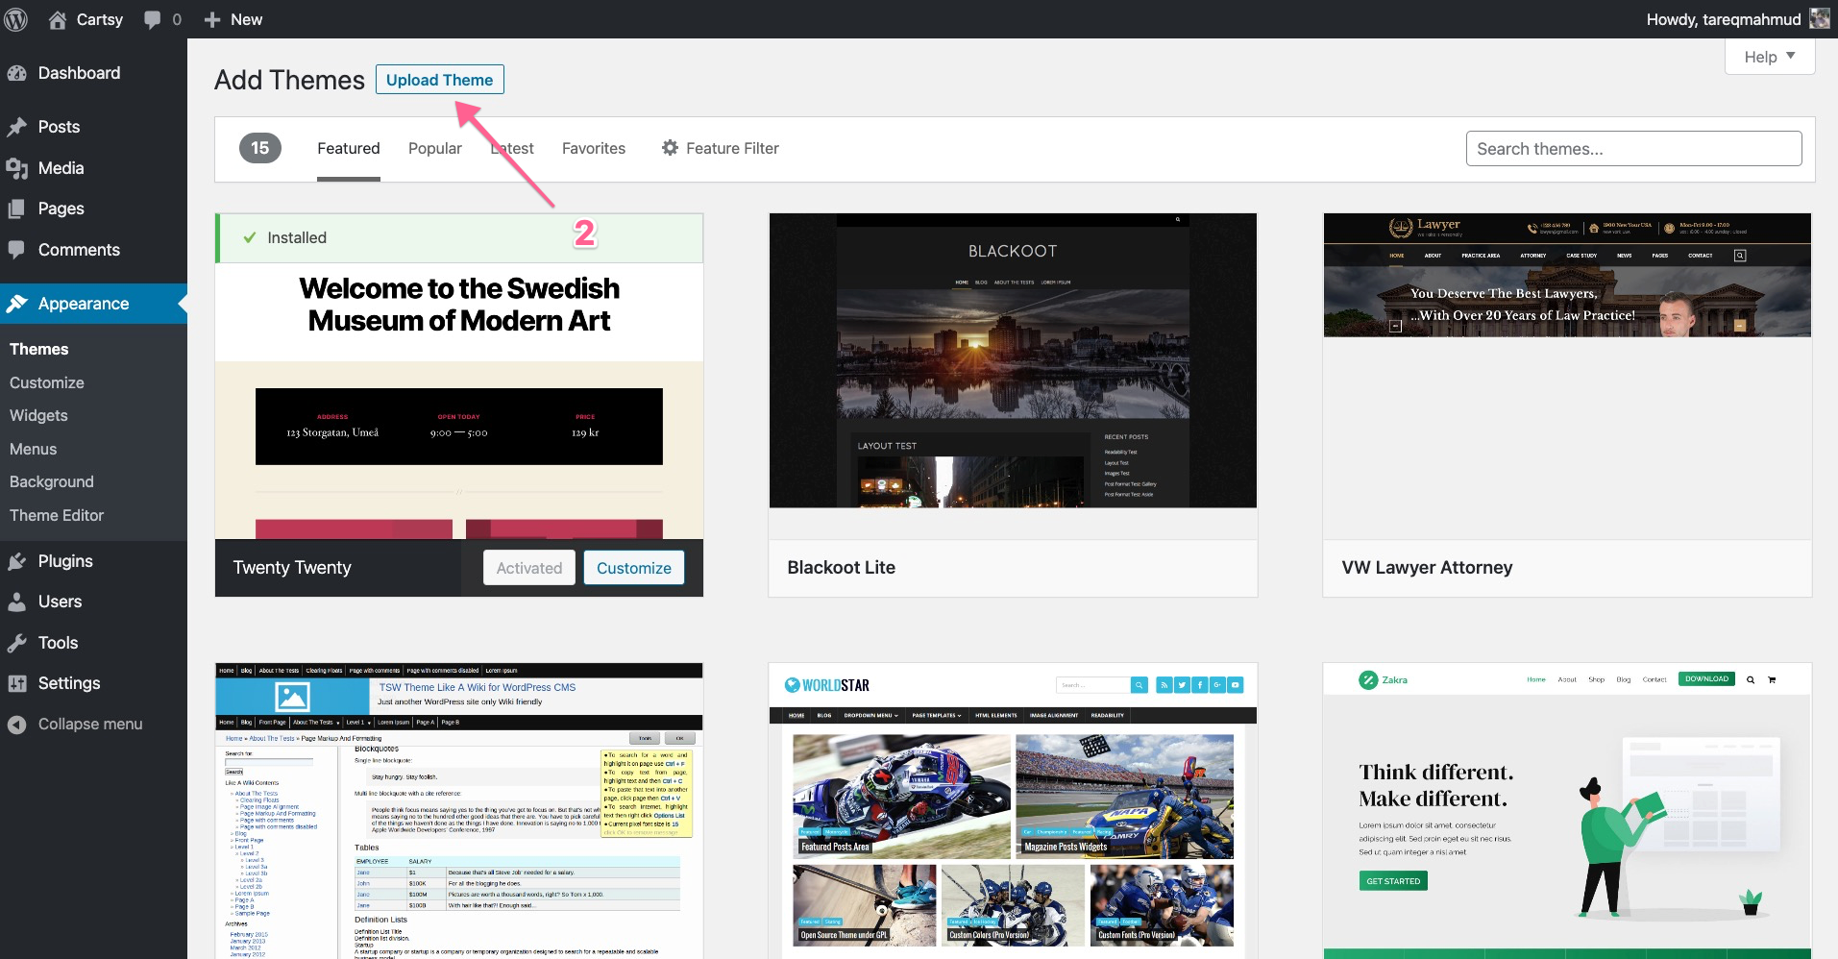1838x959 pixels.
Task: Open the TSW Wiki theme preview thumbnail
Action: tap(459, 810)
